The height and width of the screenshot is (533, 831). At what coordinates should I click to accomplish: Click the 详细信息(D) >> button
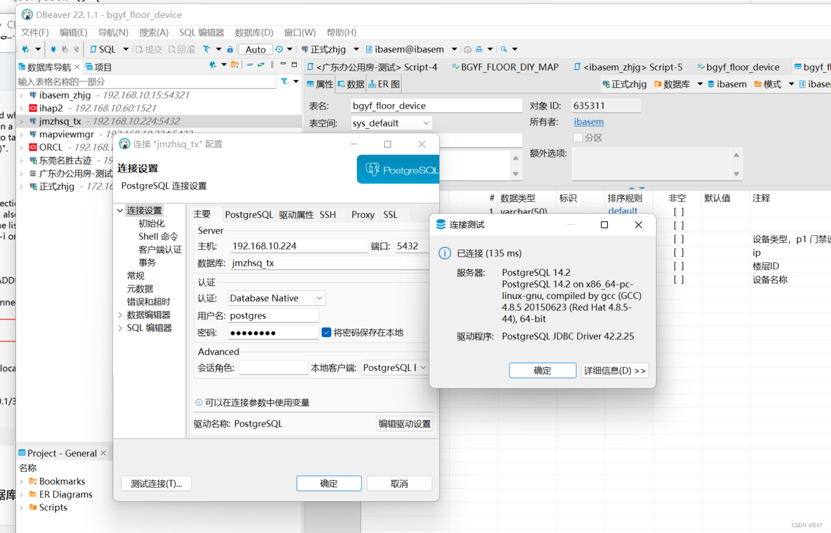coord(615,371)
